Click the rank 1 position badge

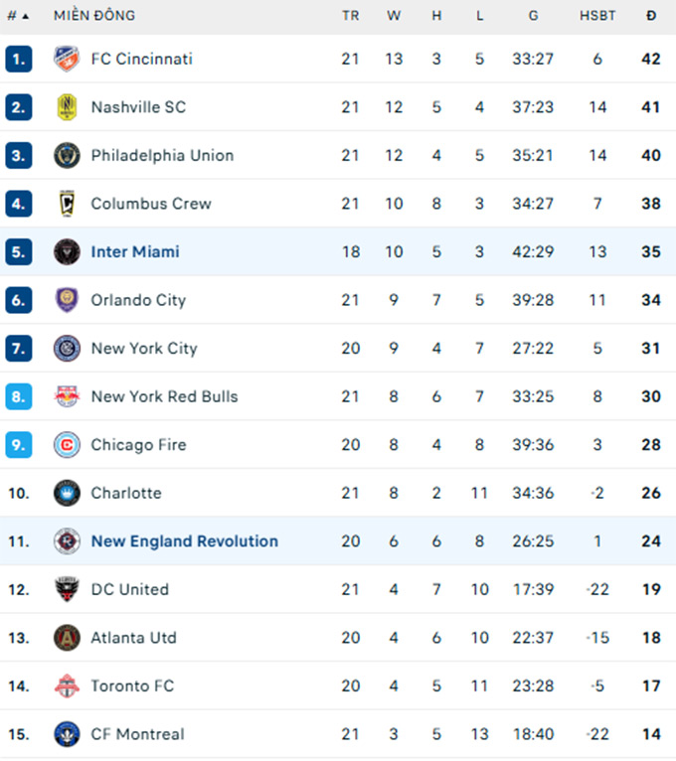click(x=18, y=59)
